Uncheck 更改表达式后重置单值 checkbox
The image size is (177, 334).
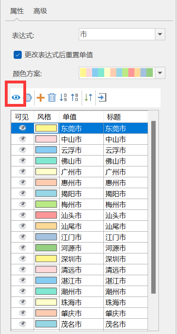pyautogui.click(x=18, y=55)
